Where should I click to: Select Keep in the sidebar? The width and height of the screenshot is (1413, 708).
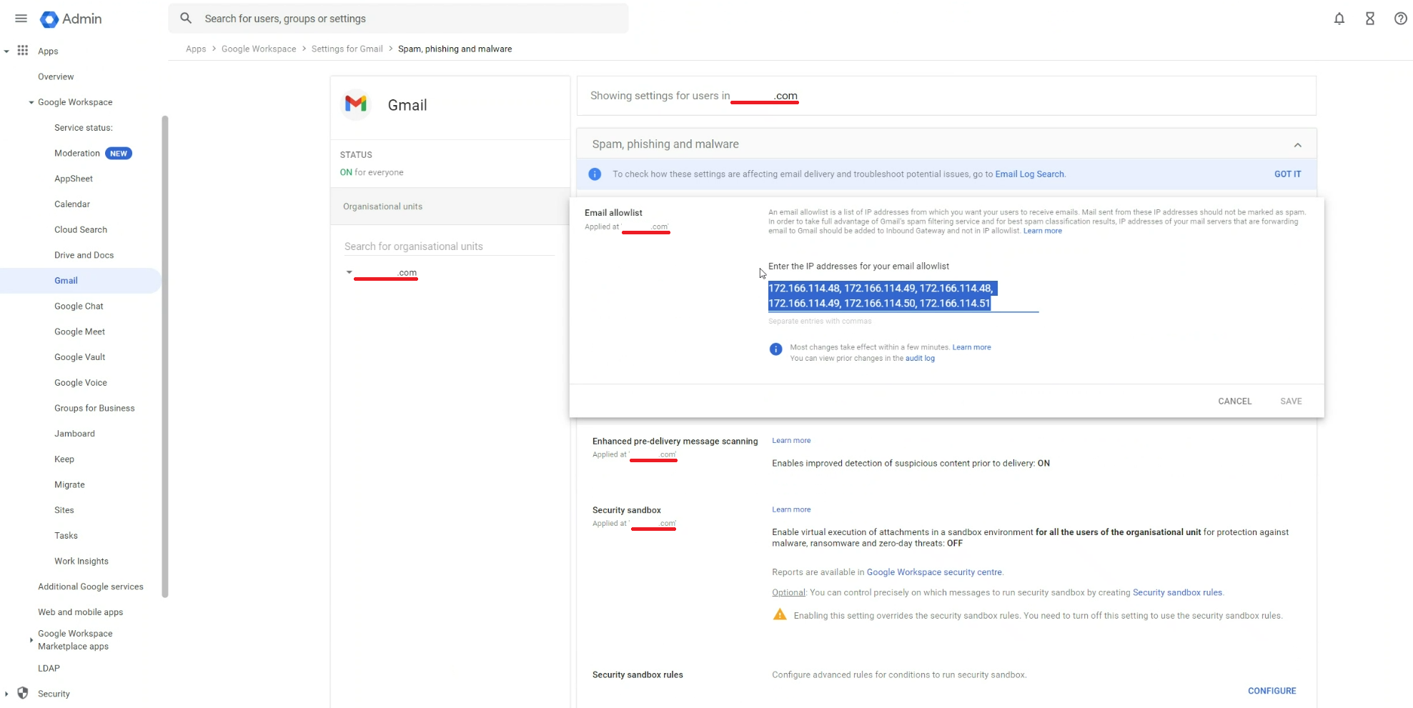tap(64, 459)
